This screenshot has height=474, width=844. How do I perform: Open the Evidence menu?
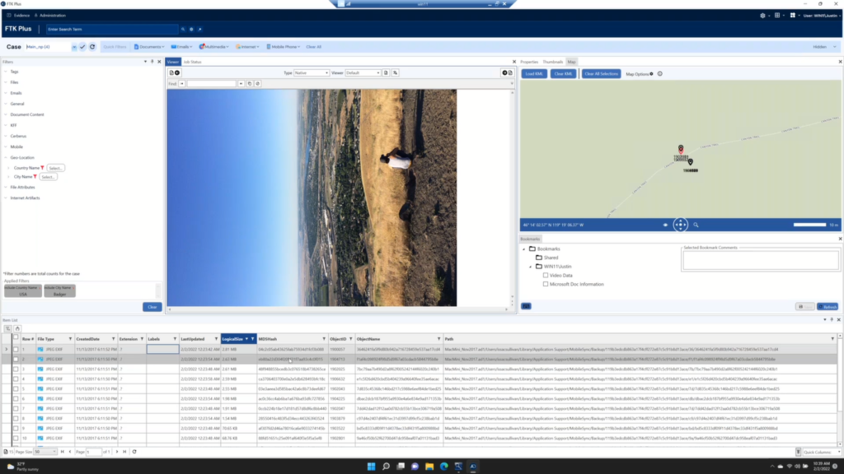[19, 16]
